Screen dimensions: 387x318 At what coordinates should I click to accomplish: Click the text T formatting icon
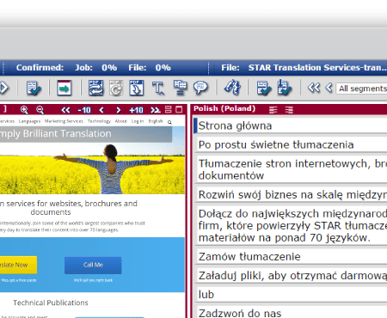[158, 88]
